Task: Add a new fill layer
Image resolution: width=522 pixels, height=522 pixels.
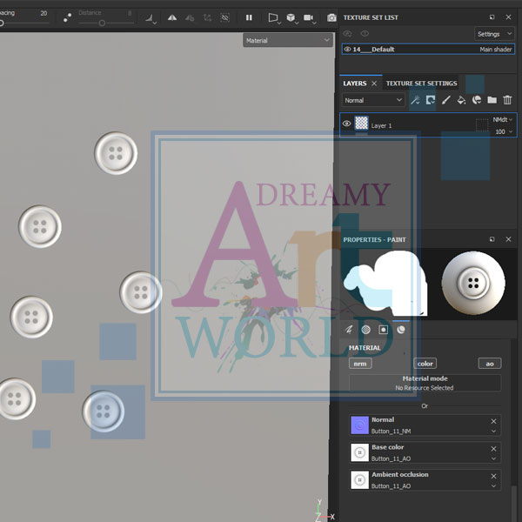Action: (x=461, y=100)
